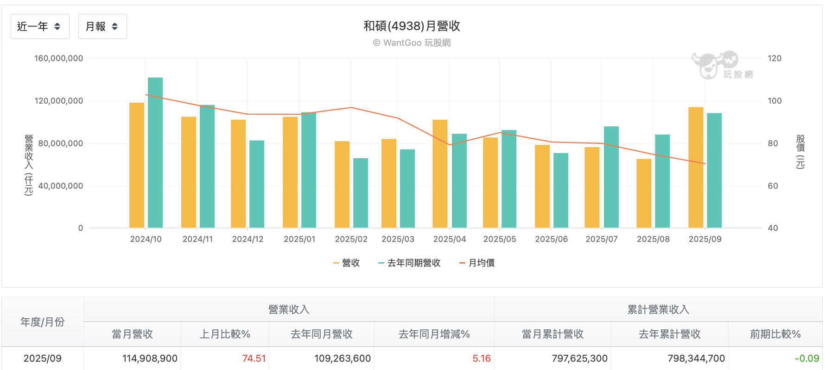Select the 2024/10 teal last-year bar
Viewport: 825px width, 370px height.
click(x=155, y=153)
